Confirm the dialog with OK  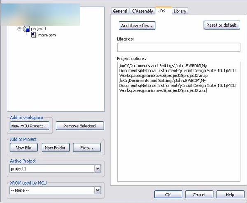[168, 194]
